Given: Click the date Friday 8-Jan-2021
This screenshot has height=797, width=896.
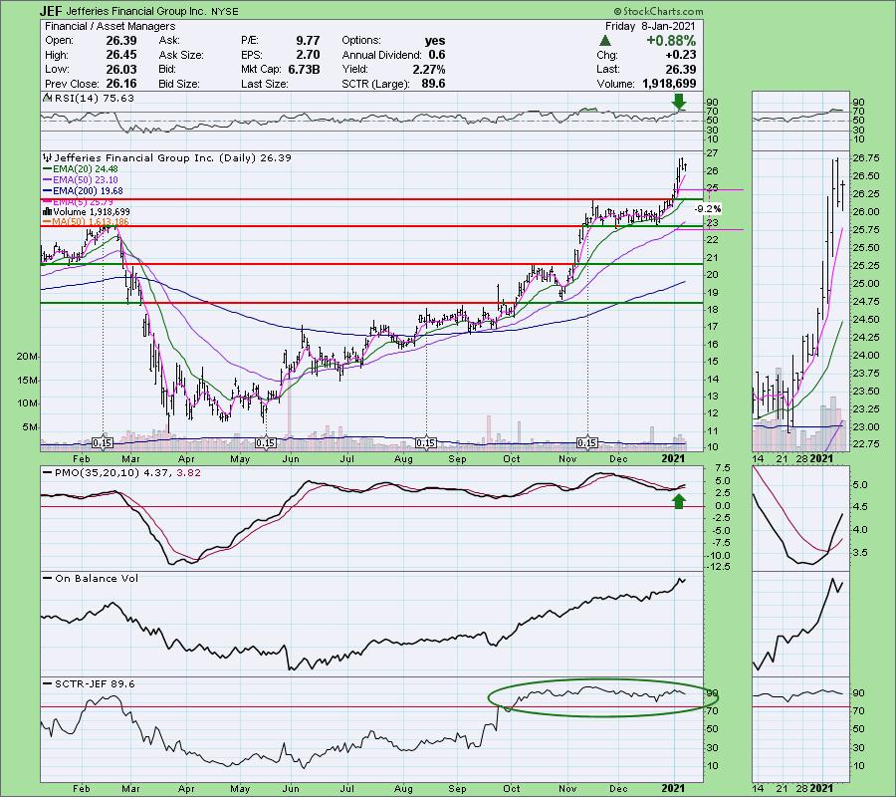Looking at the screenshot, I should coord(650,26).
